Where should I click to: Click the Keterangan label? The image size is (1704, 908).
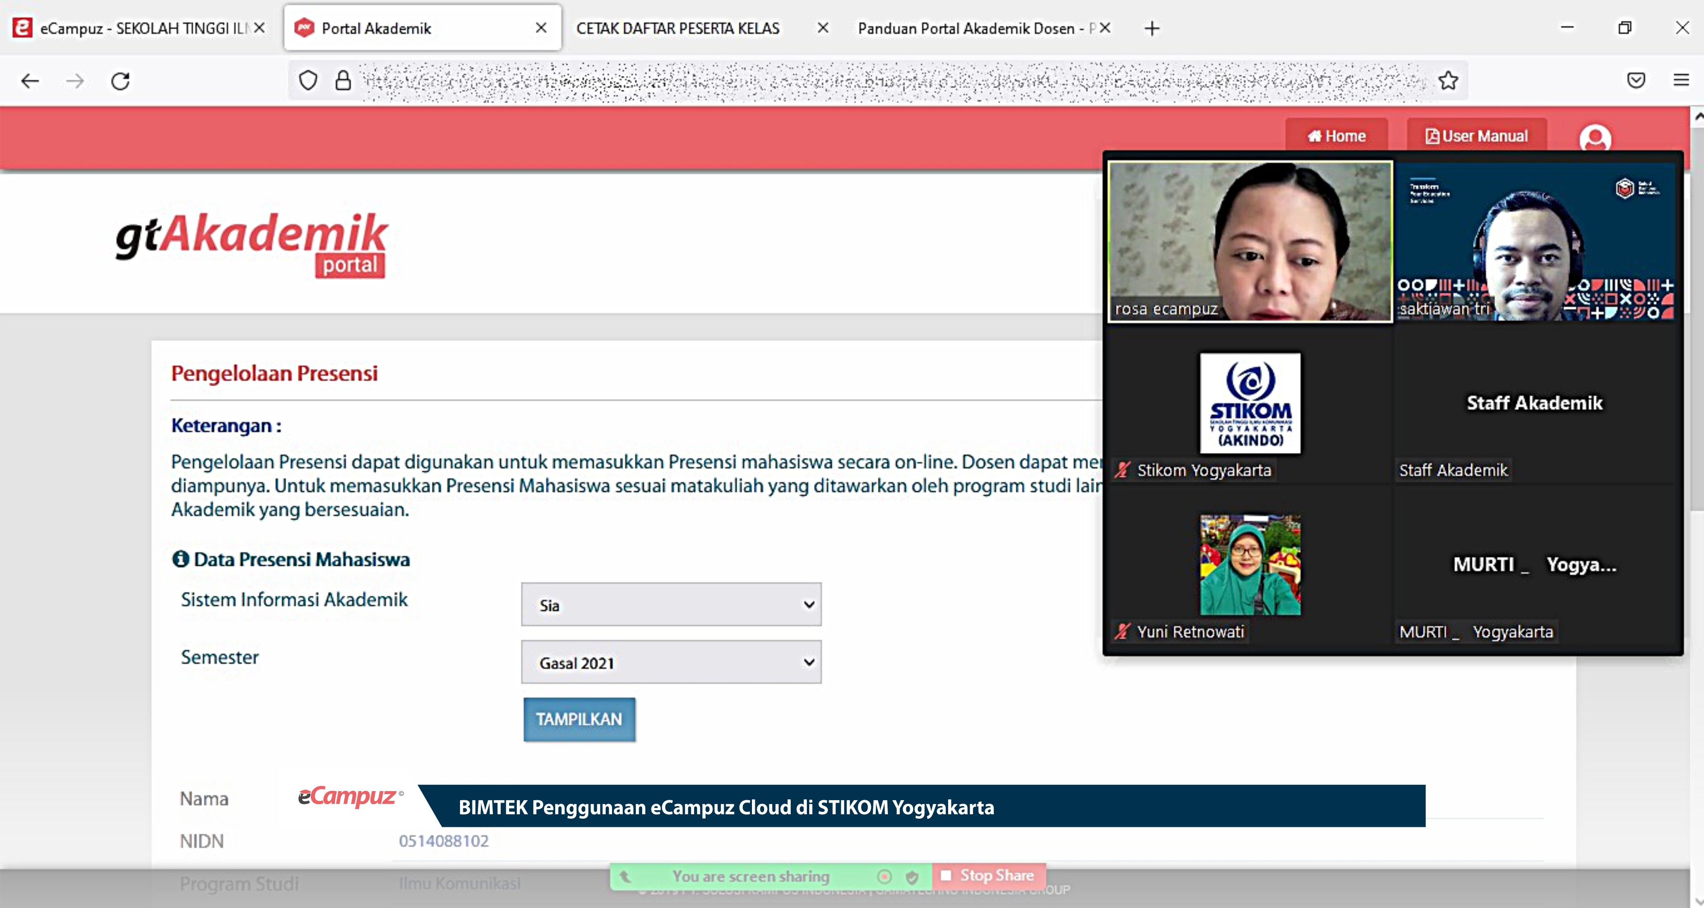pos(226,425)
